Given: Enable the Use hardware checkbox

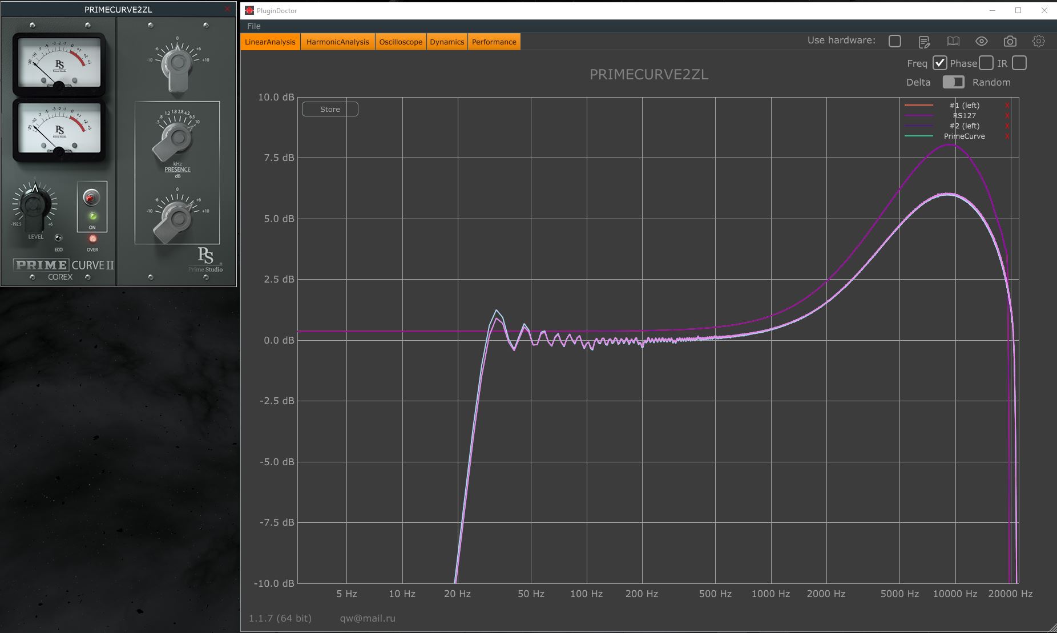Looking at the screenshot, I should click(x=895, y=41).
